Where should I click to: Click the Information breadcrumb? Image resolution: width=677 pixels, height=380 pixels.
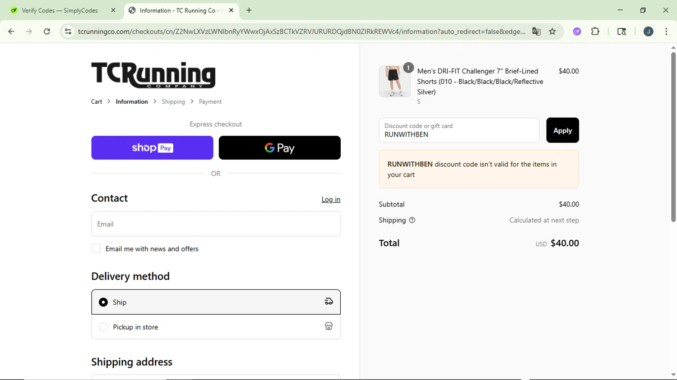click(x=132, y=102)
